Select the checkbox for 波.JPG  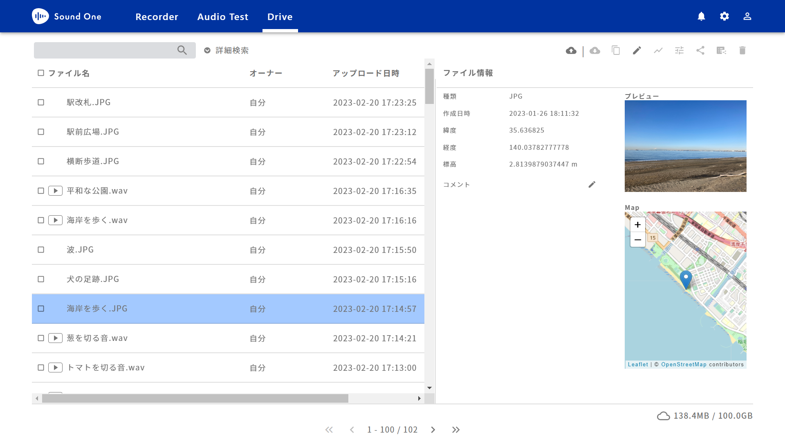pyautogui.click(x=41, y=250)
